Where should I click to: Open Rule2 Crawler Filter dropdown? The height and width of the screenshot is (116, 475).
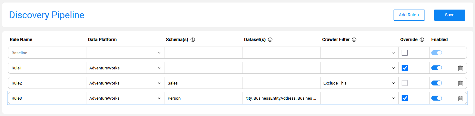pyautogui.click(x=359, y=83)
